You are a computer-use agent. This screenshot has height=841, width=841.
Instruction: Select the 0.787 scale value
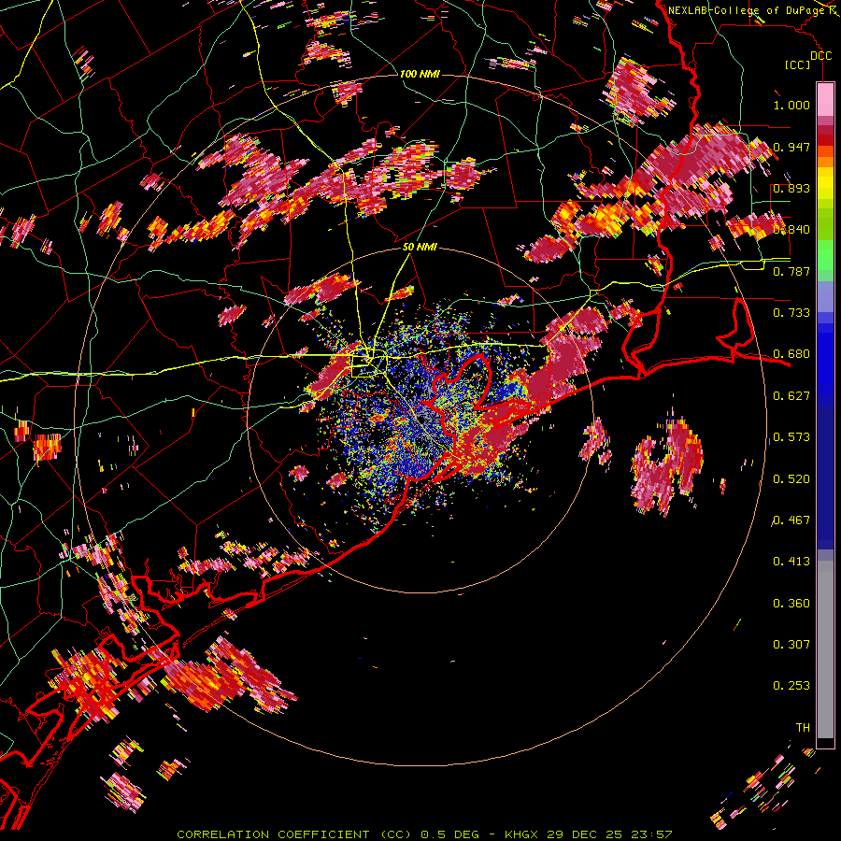791,271
